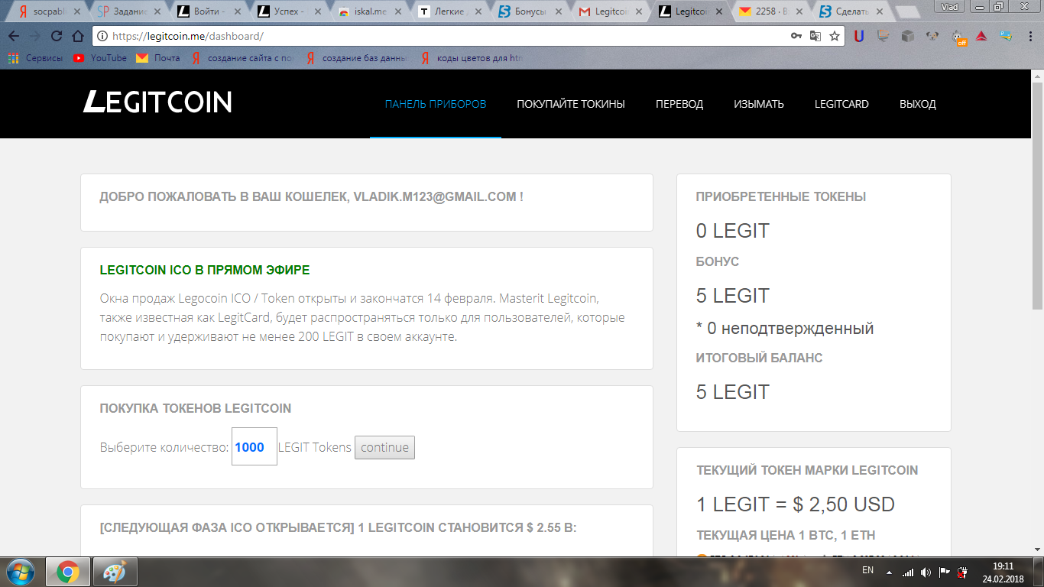Click the continue button for token purchase

point(384,447)
